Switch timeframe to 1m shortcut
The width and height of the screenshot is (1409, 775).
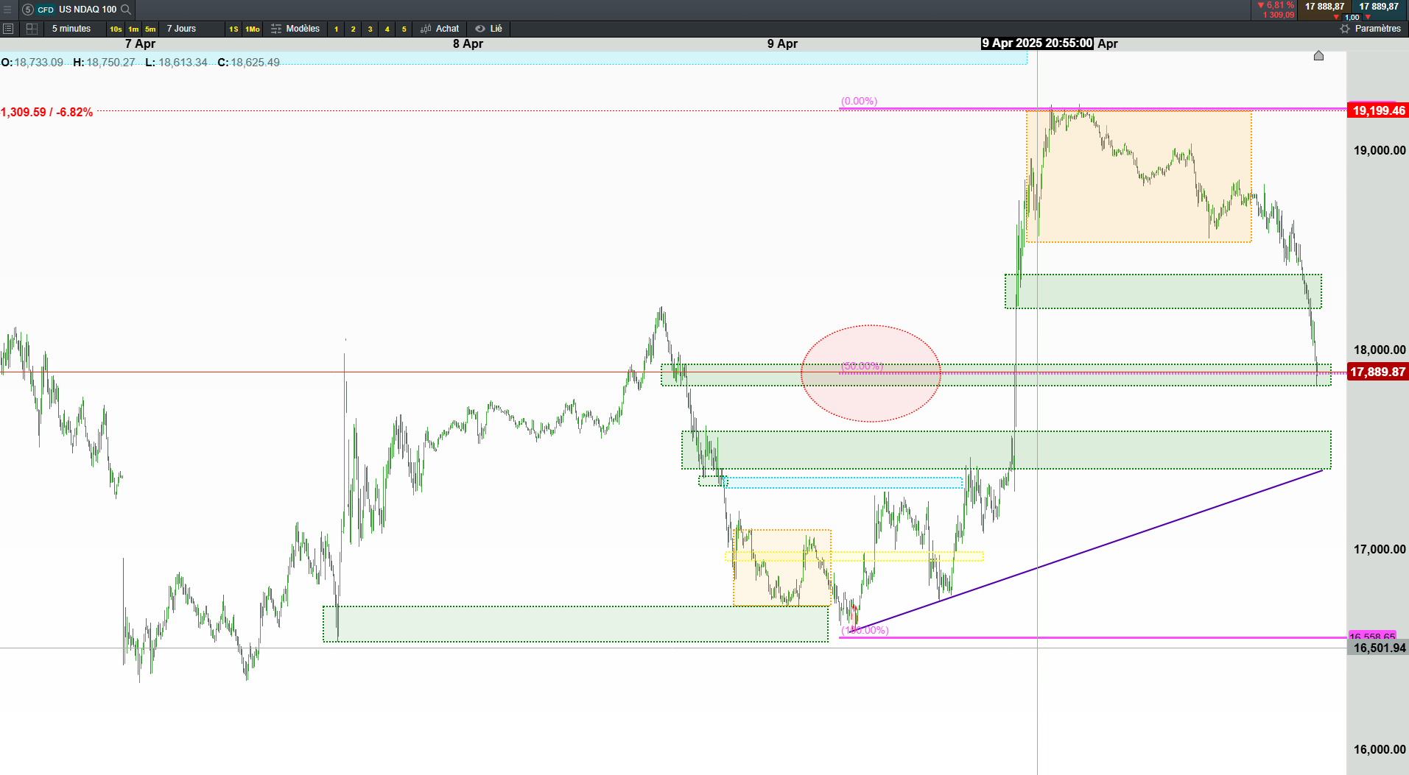click(133, 29)
